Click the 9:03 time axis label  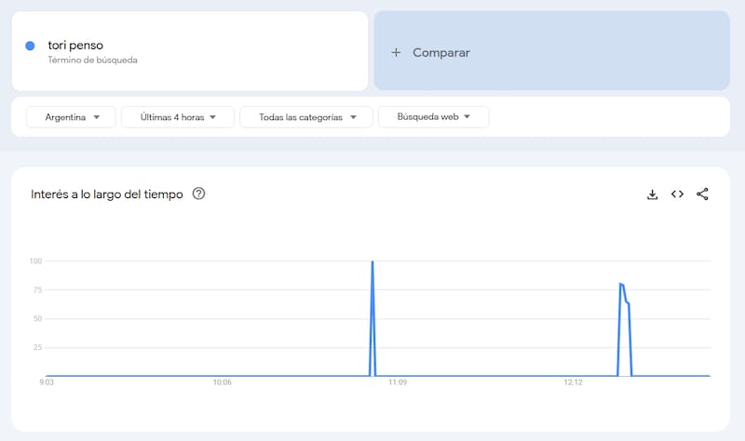47,382
